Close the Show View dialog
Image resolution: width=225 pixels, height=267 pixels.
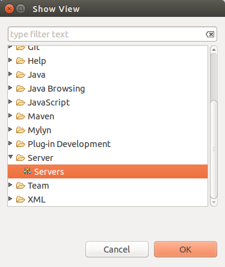click(x=9, y=9)
